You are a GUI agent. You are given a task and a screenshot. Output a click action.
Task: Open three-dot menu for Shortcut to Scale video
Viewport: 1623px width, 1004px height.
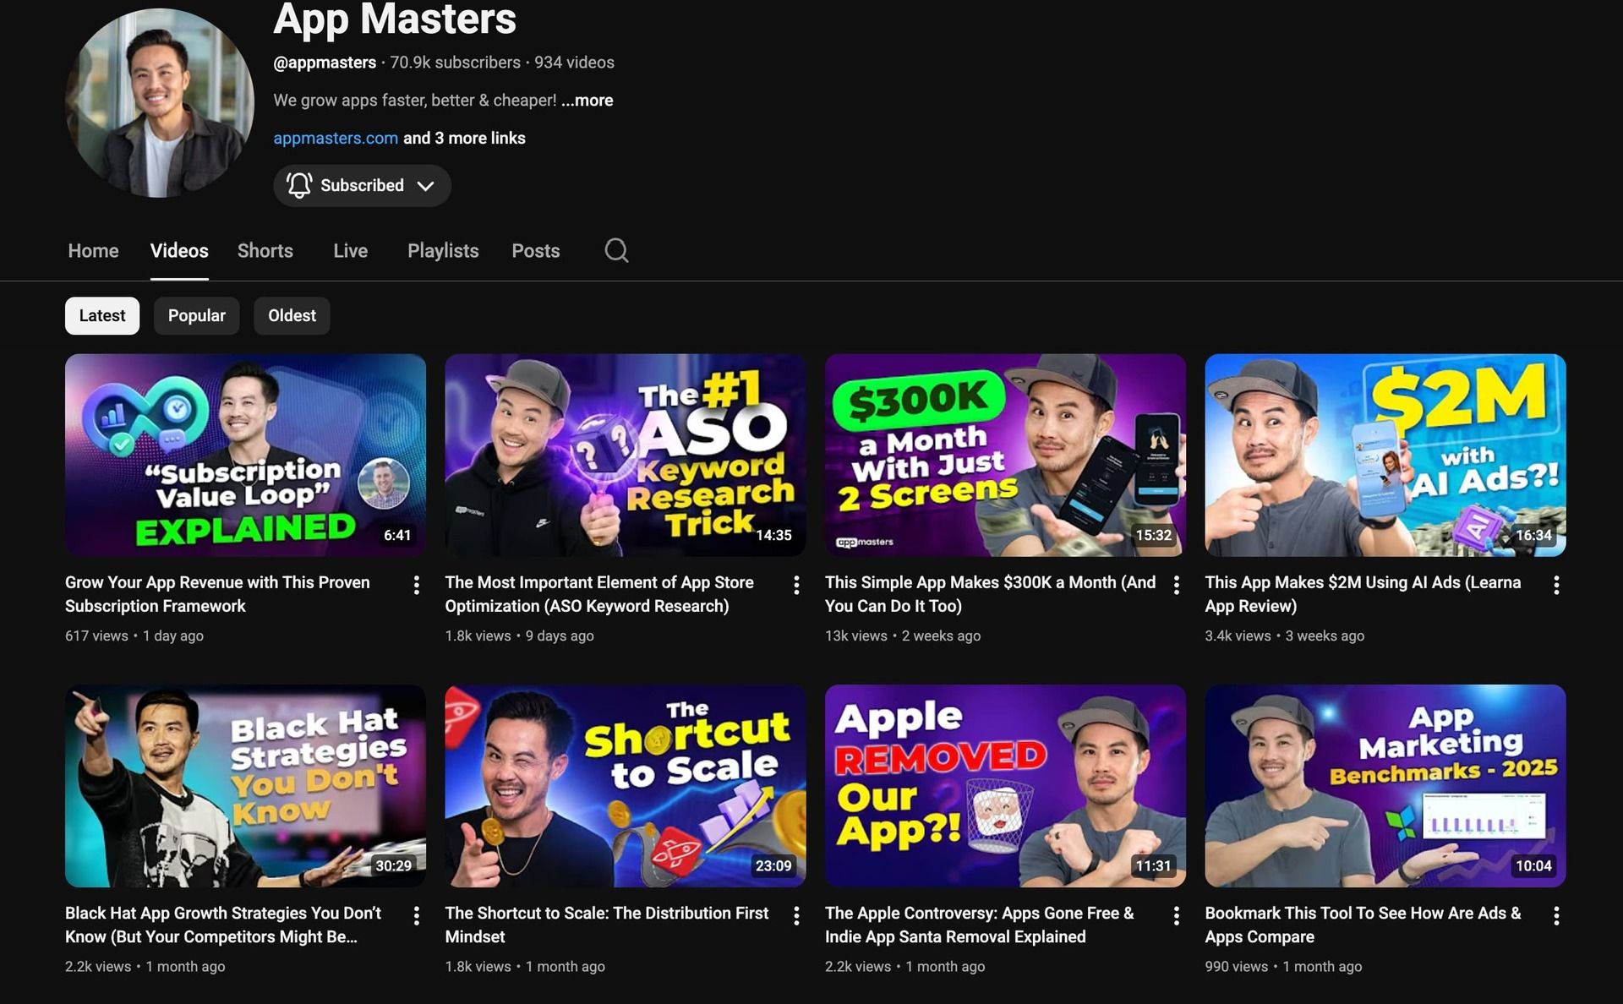coord(796,915)
